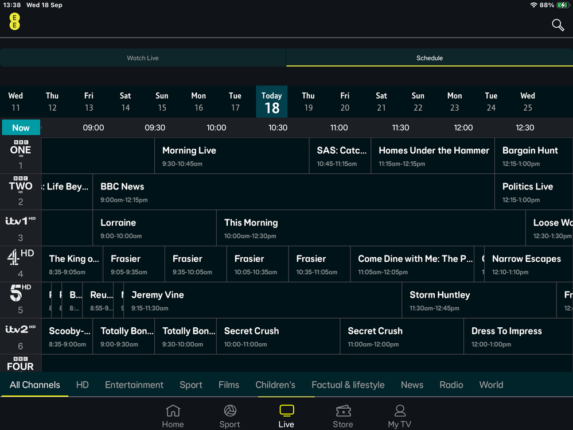Filter channels by Factual & lifestyle
This screenshot has width=573, height=430.
click(x=348, y=385)
